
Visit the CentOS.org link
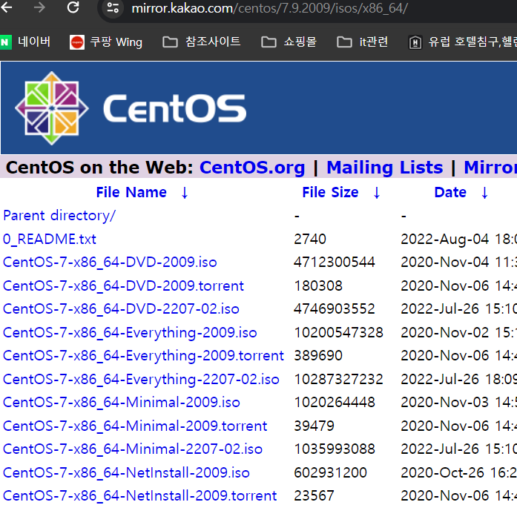(x=252, y=168)
